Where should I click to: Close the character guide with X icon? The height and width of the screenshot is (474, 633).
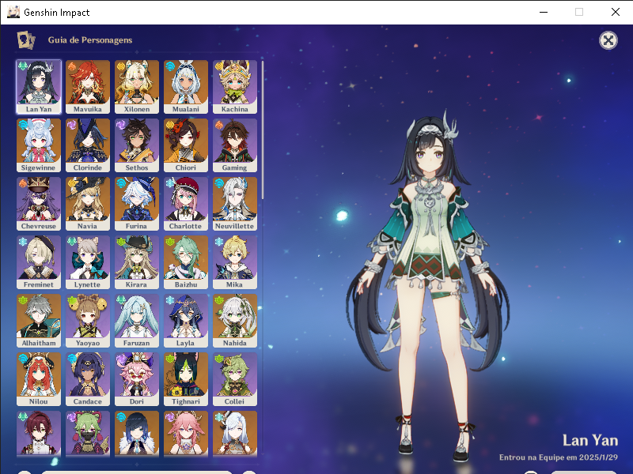tap(608, 40)
